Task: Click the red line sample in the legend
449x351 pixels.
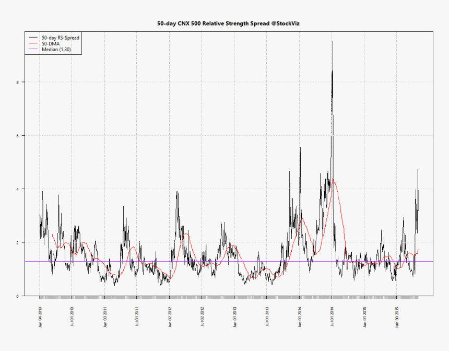Action: click(33, 43)
